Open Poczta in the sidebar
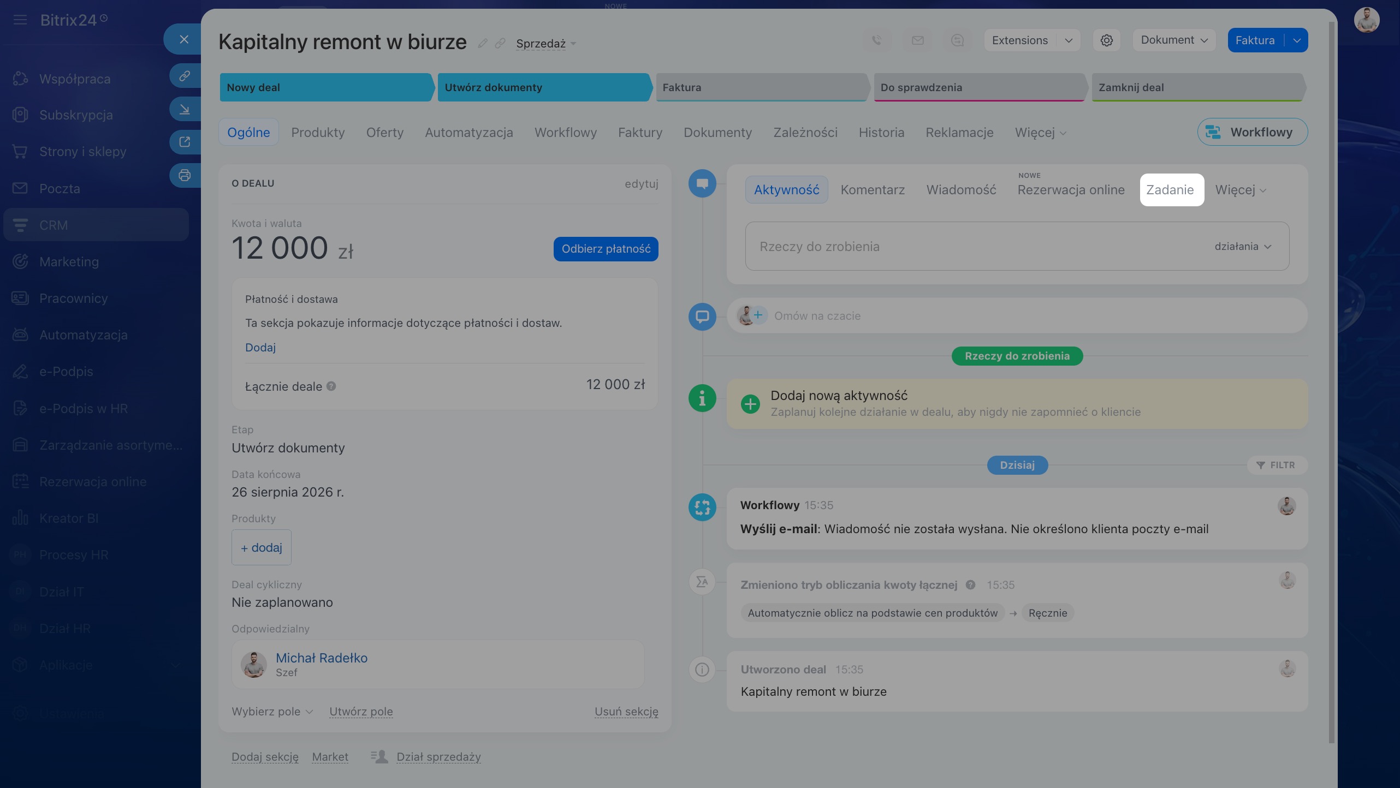 pos(60,189)
